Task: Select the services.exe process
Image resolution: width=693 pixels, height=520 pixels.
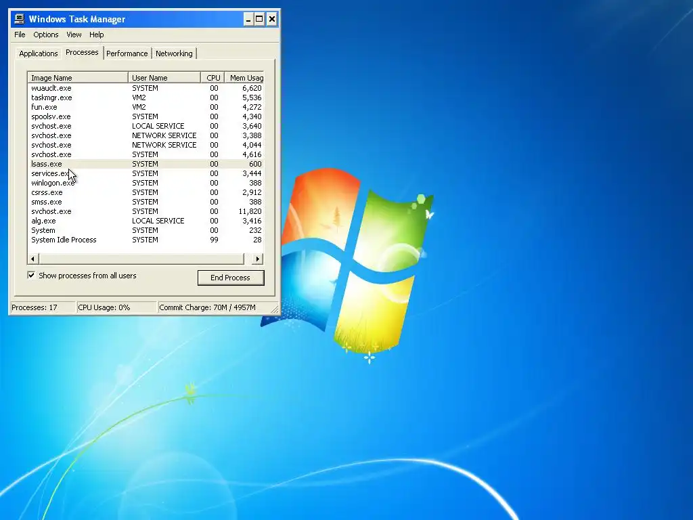Action: point(146,173)
